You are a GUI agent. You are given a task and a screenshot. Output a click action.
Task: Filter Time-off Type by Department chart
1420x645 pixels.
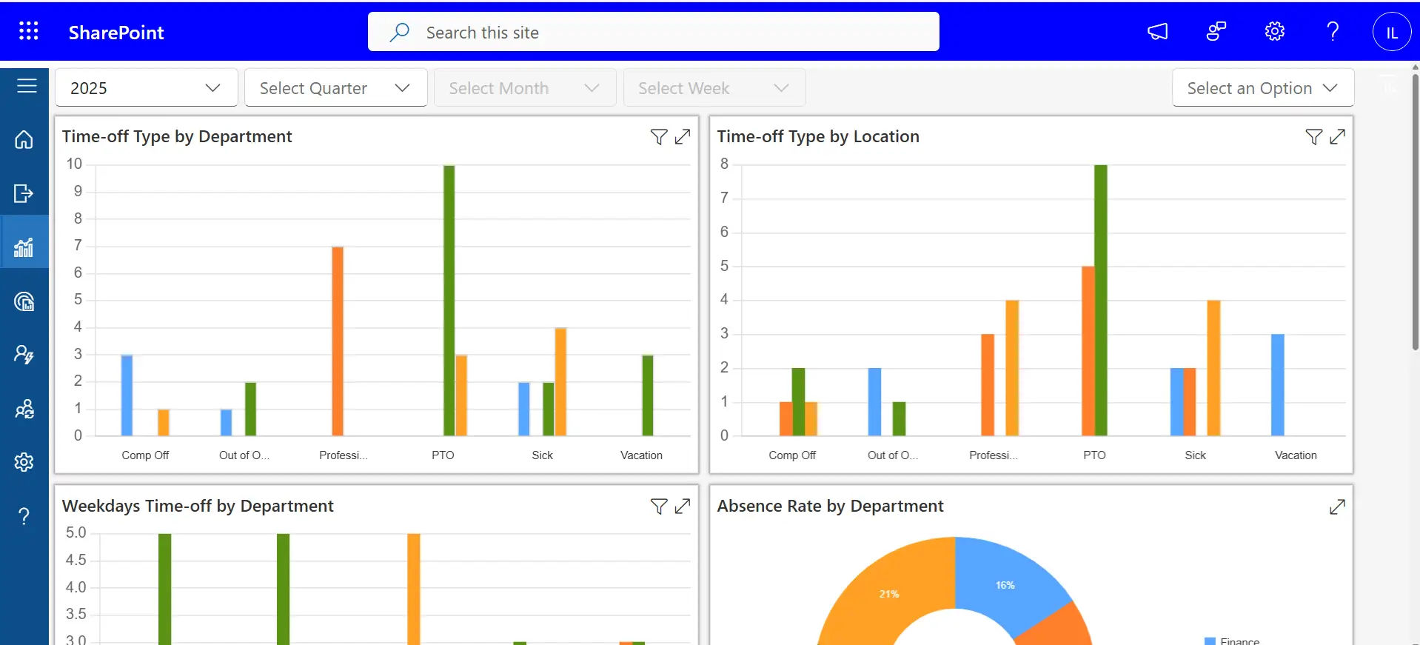658,137
